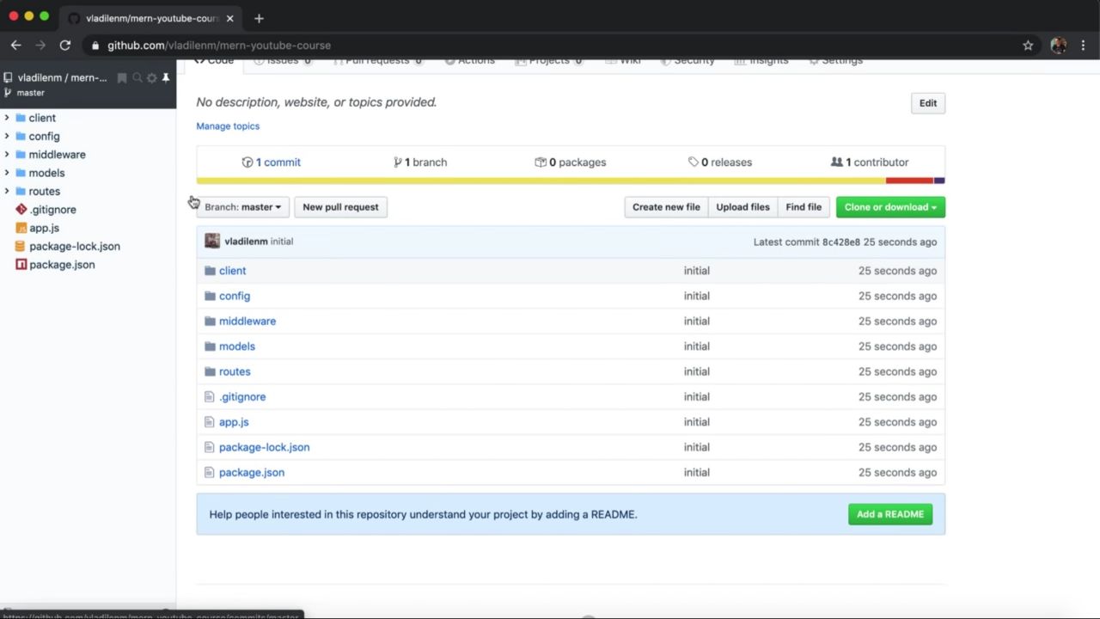
Task: Click the Edit description button
Action: click(x=928, y=103)
